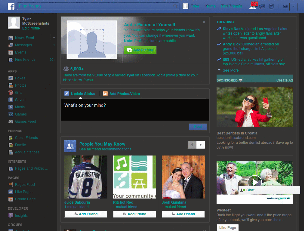Expand trending with See More
Viewport: 308px width, 231px height.
pos(231,70)
